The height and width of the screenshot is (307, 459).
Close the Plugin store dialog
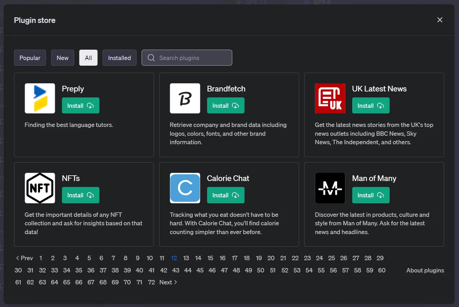tap(440, 20)
